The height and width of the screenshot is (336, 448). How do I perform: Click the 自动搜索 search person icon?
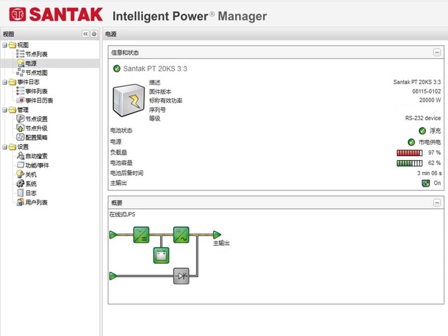click(20, 156)
